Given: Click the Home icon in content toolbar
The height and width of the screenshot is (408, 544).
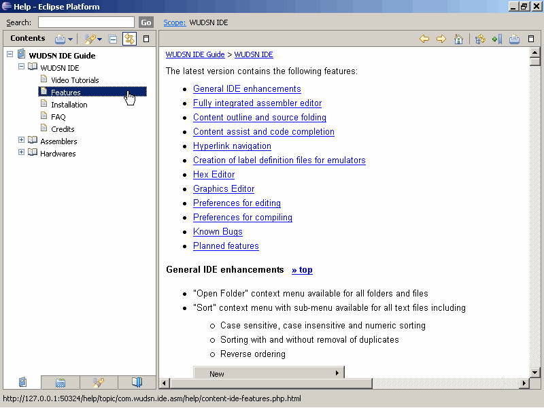Looking at the screenshot, I should pos(458,39).
